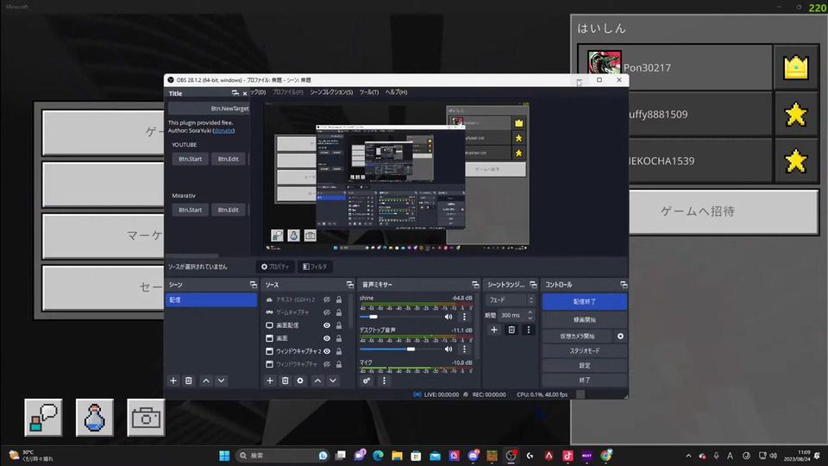The height and width of the screenshot is (466, 828).
Task: Adjust the 300 ms duration stepper
Action: [x=530, y=315]
